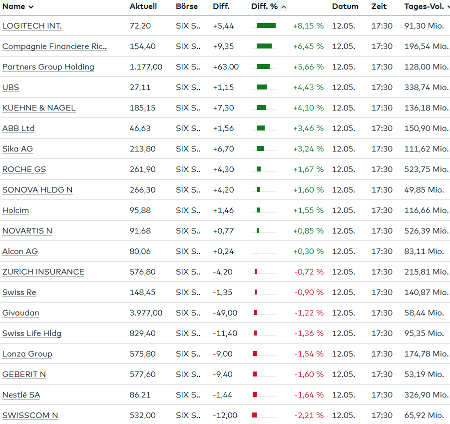Select Givaudan price 3.977,00
Image resolution: width=450 pixels, height=424 pixels.
click(146, 313)
